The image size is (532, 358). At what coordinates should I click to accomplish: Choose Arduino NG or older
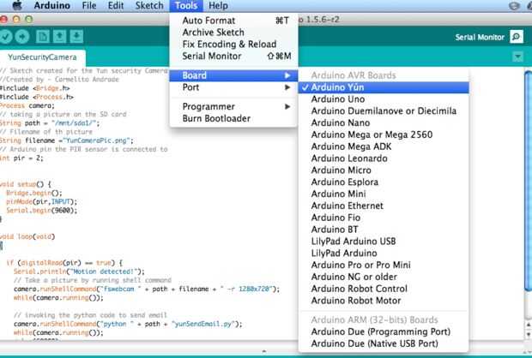tap(384, 277)
